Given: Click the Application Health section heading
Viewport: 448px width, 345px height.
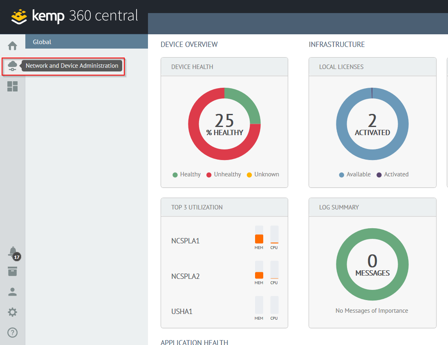Looking at the screenshot, I should click(x=194, y=342).
